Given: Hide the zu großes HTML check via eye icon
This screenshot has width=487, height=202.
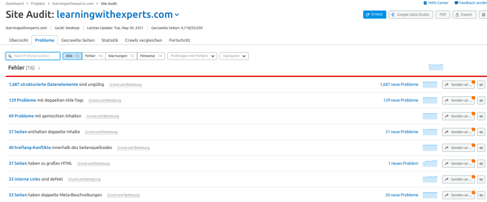Looking at the screenshot, I should [481, 163].
